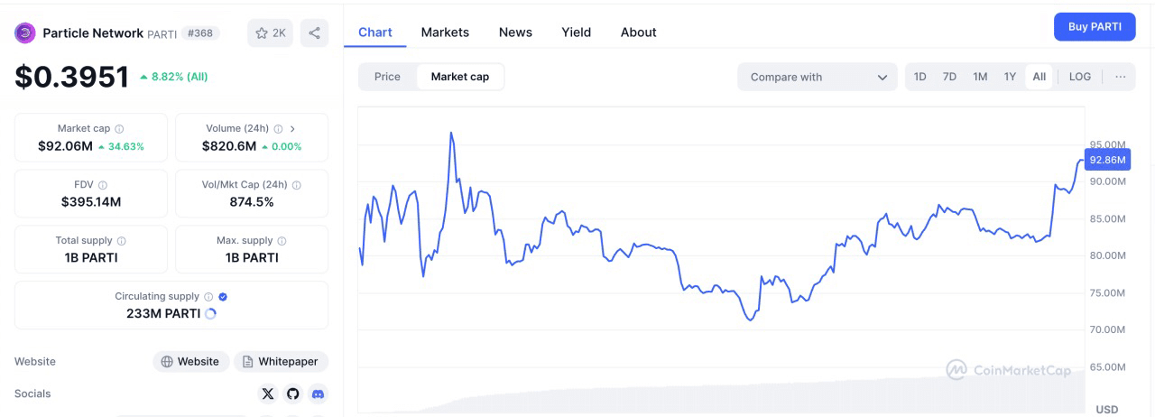
Task: Click the star watchlist icon
Action: pos(262,33)
